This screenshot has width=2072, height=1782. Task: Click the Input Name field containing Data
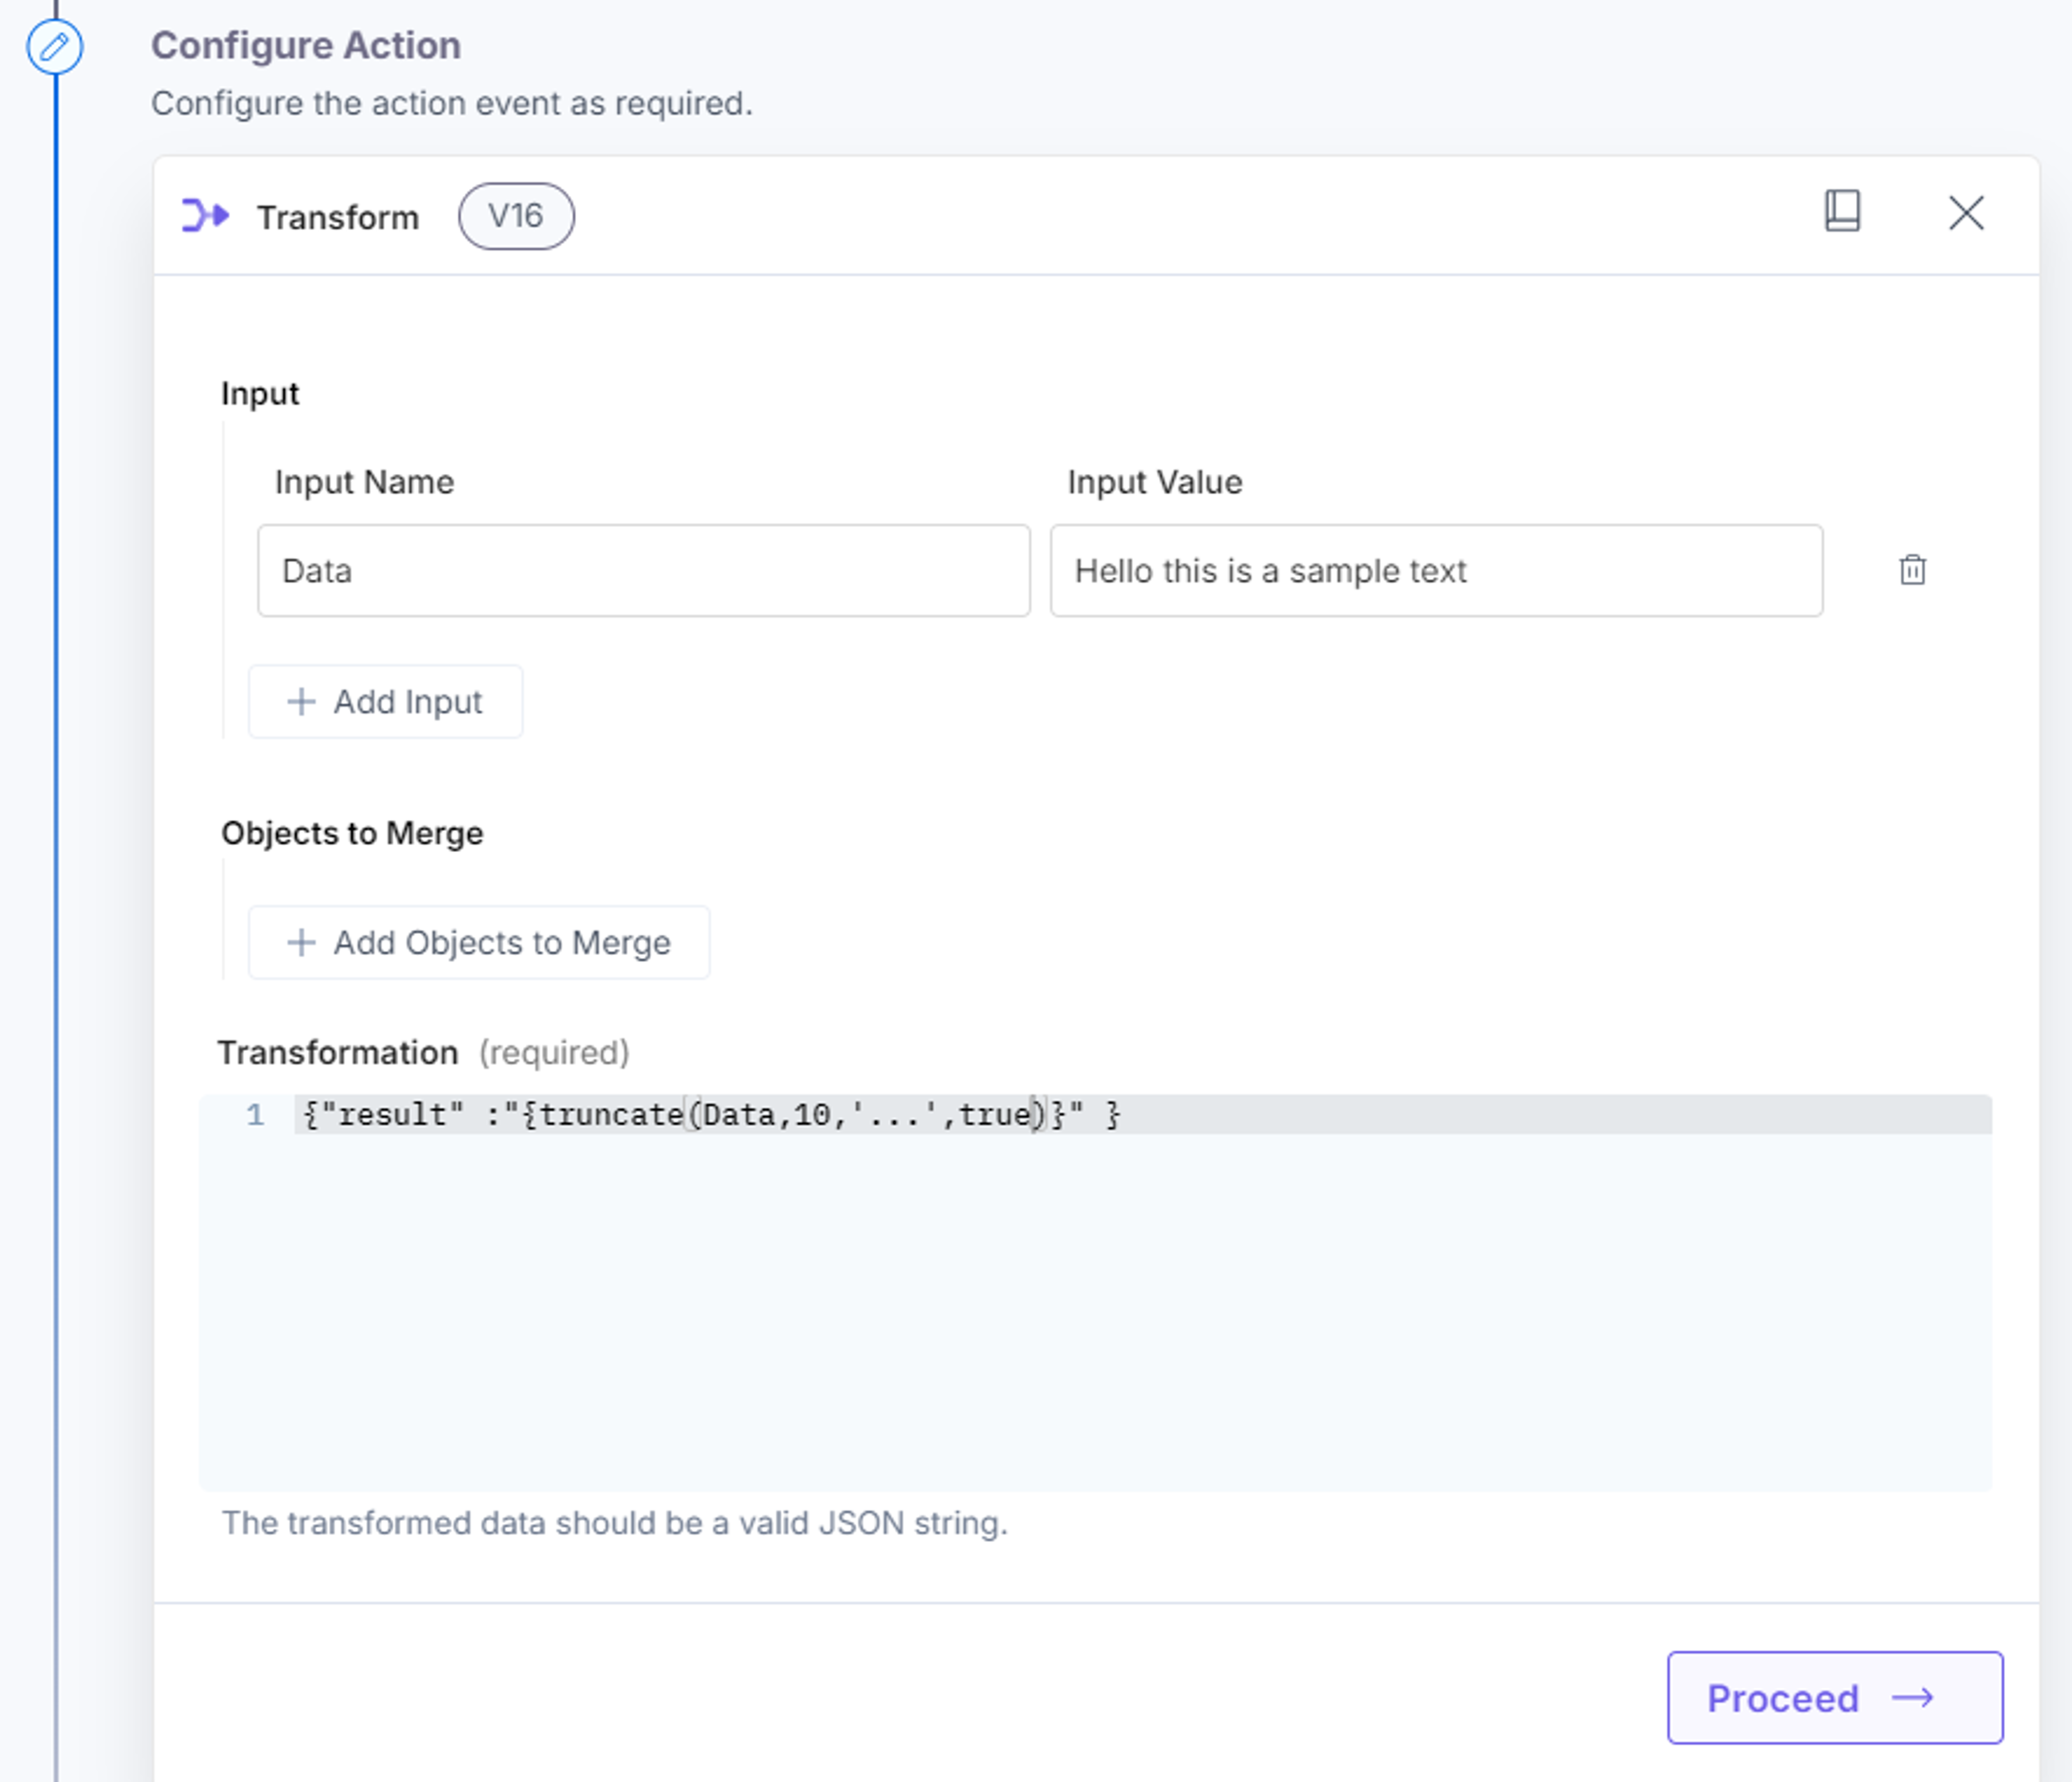click(643, 571)
